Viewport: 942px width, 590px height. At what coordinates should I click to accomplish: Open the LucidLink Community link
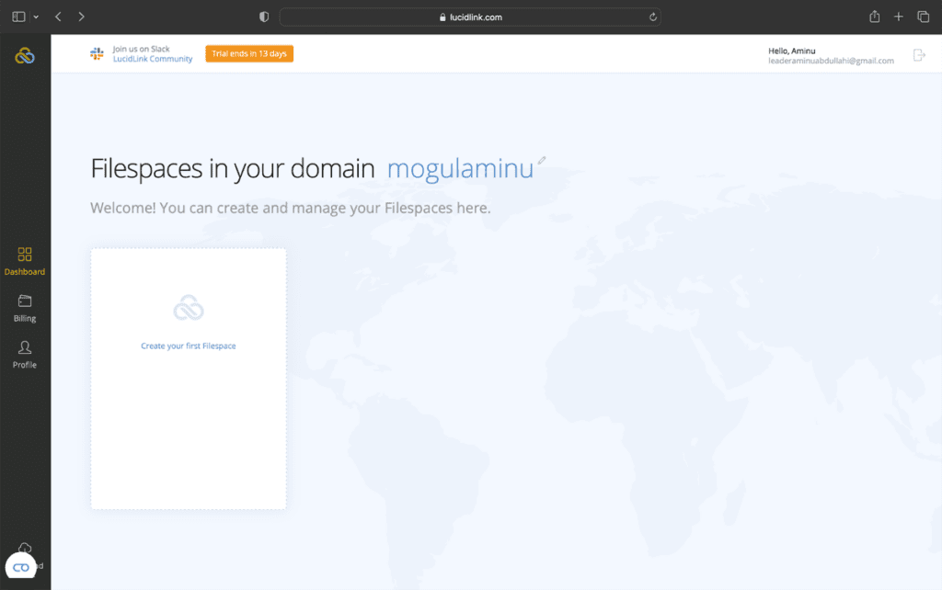tap(153, 59)
